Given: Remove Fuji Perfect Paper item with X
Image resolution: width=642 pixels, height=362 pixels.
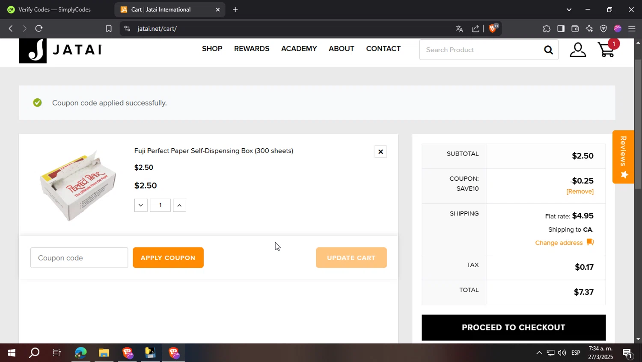Looking at the screenshot, I should pos(380,152).
